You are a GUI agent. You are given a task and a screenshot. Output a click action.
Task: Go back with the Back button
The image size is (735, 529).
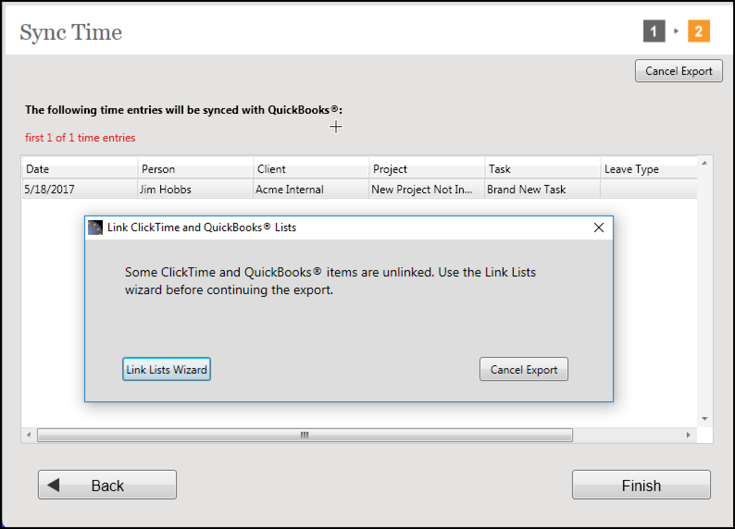point(107,485)
